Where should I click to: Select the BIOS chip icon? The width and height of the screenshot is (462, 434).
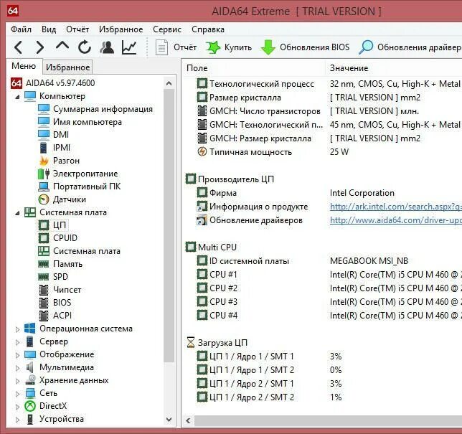click(44, 303)
